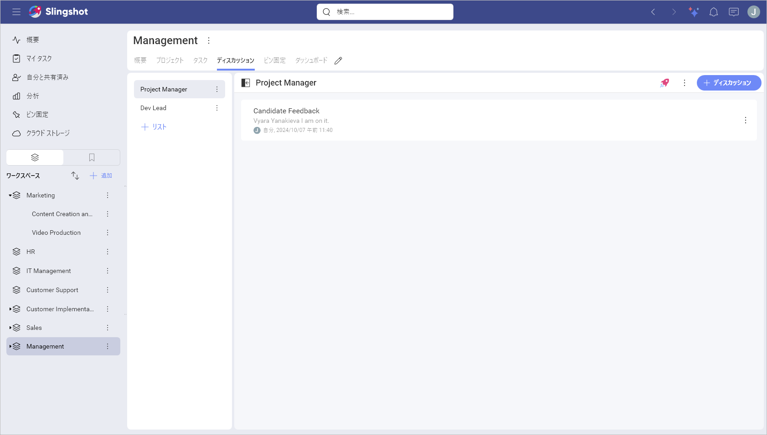Click the rocket icon in Project Manager header
This screenshot has height=435, width=767.
664,83
